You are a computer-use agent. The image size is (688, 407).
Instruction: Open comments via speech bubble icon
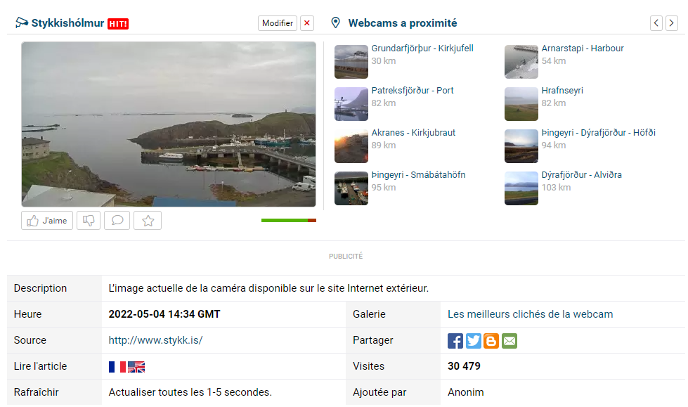coord(117,220)
